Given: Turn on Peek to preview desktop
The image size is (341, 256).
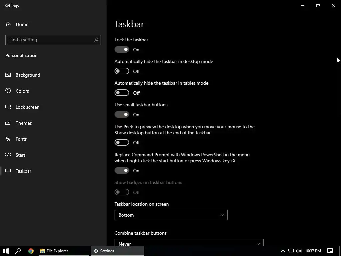Looking at the screenshot, I should pos(122,143).
